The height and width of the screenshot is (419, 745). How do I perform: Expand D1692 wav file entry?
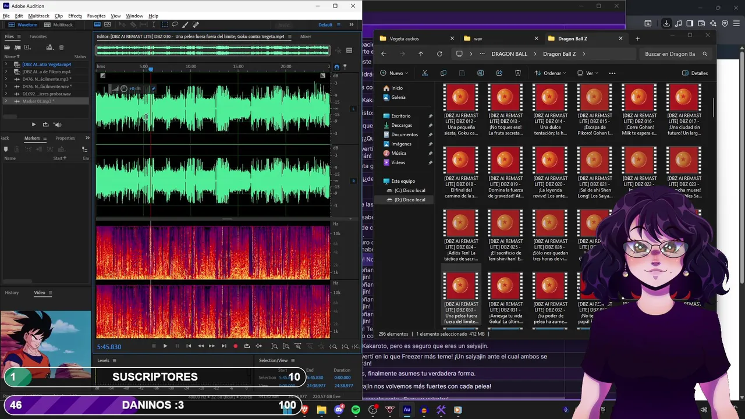click(6, 94)
